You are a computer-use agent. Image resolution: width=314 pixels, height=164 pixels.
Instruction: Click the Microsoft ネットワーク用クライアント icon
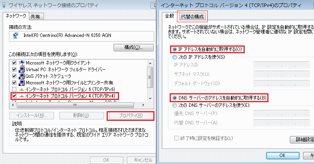(22, 63)
